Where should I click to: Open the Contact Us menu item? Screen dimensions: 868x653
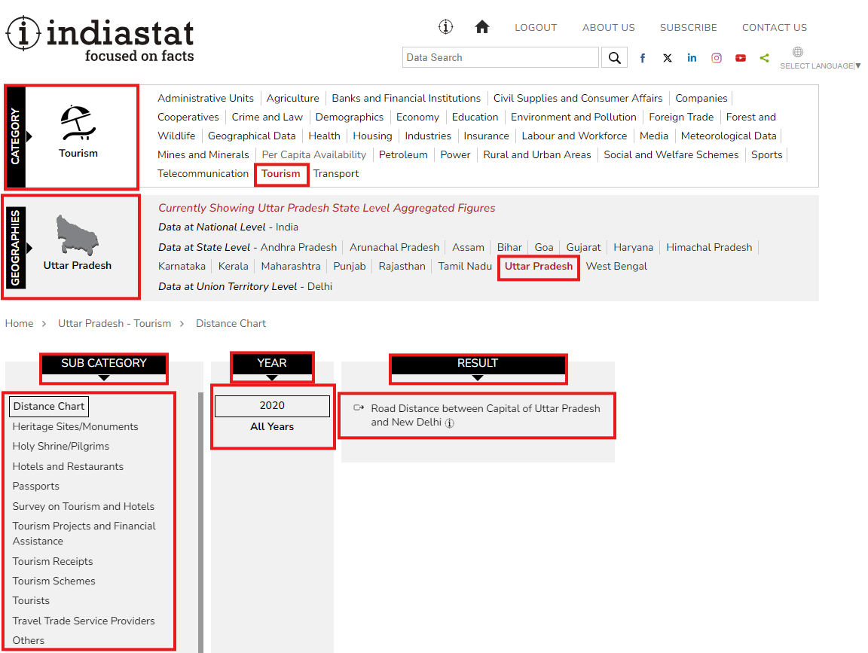pos(774,28)
